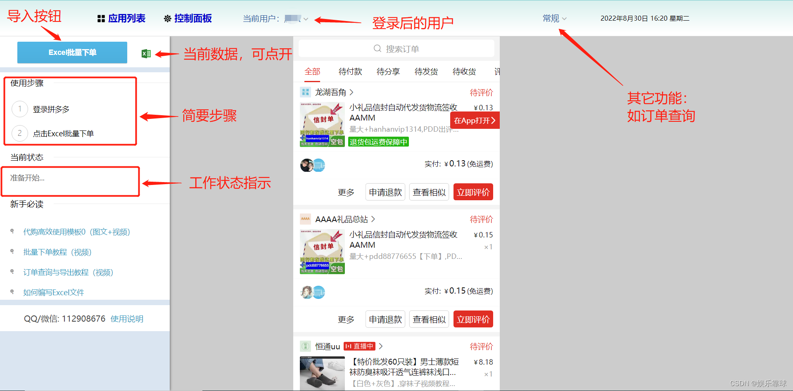Expand the 当前用户 dropdown
Viewport: 793px width, 391px height.
coord(306,19)
